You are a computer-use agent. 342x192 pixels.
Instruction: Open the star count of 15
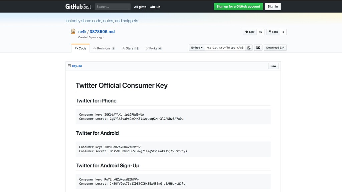(x=261, y=32)
